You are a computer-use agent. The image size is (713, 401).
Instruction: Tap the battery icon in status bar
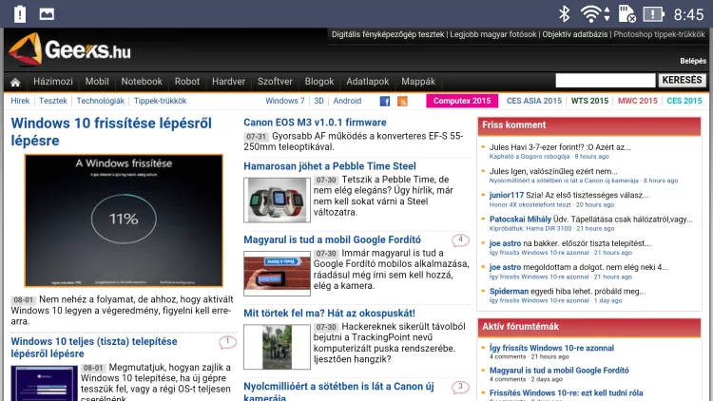pos(654,13)
